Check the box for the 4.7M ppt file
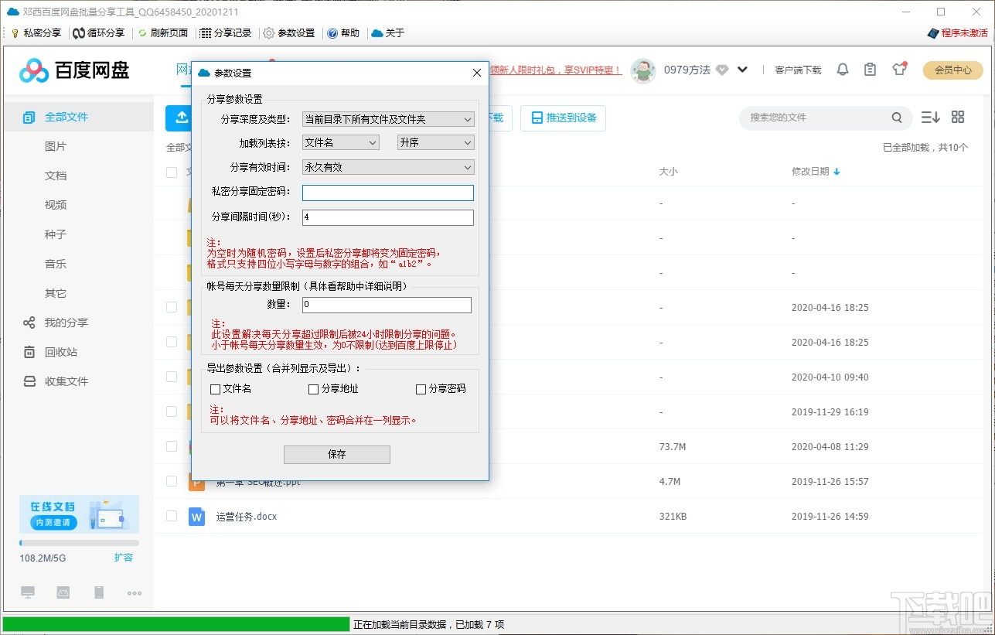The width and height of the screenshot is (995, 635). (x=172, y=481)
